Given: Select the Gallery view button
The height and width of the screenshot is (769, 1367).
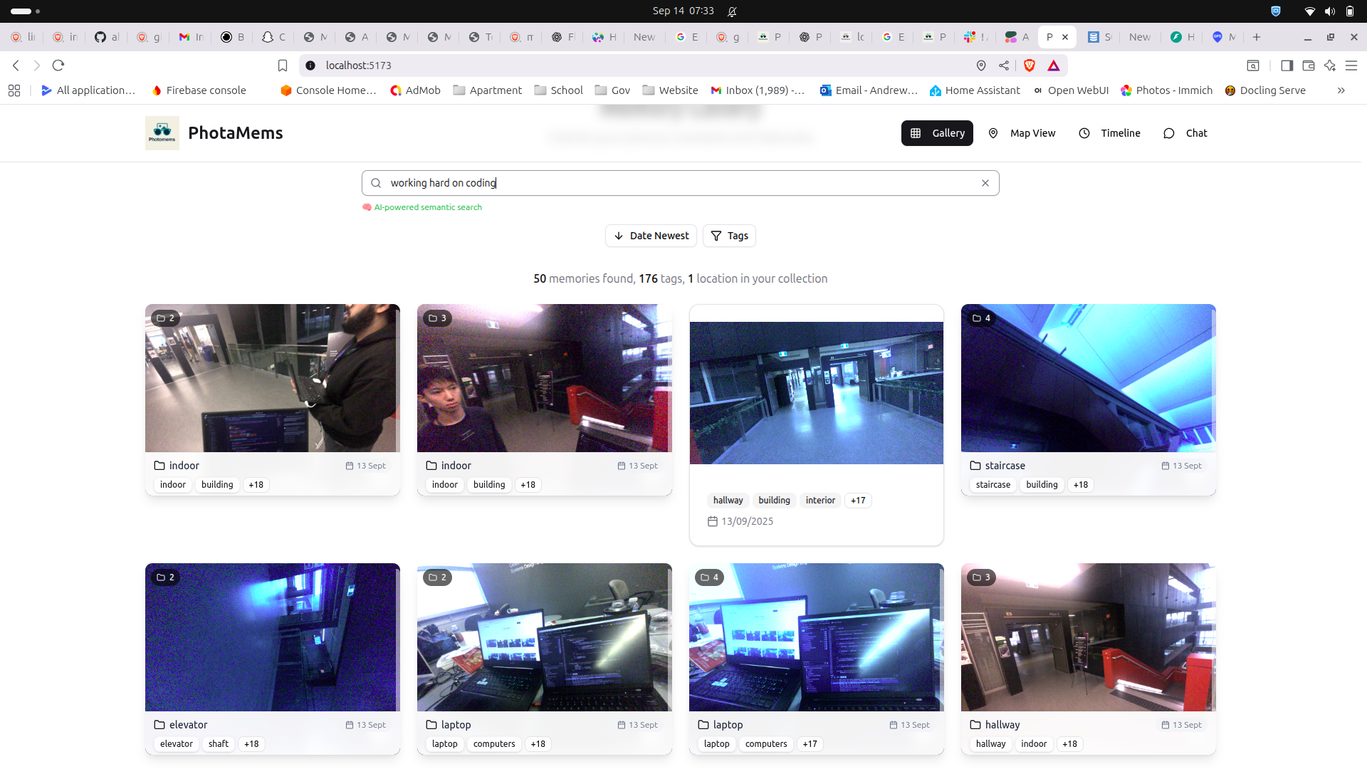Looking at the screenshot, I should click(937, 133).
